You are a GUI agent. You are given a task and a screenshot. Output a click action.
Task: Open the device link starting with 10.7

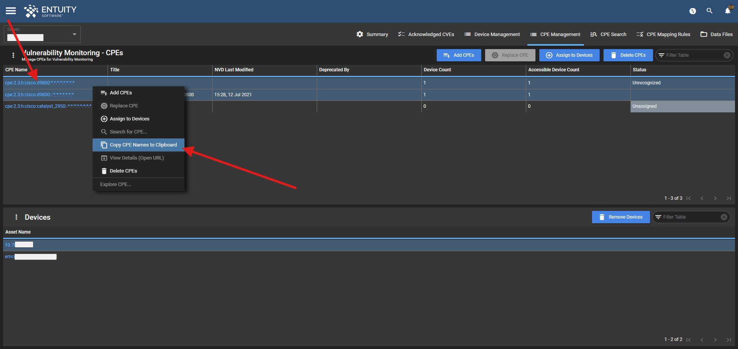coord(19,245)
